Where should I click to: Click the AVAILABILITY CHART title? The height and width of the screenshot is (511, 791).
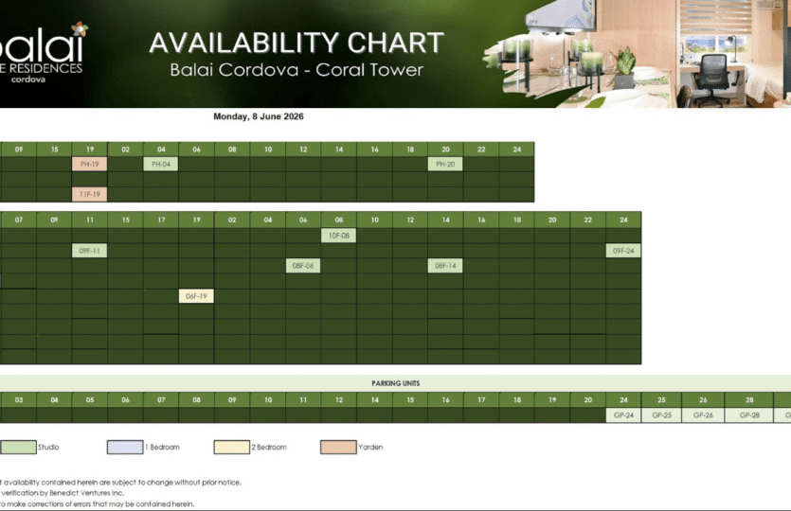297,43
